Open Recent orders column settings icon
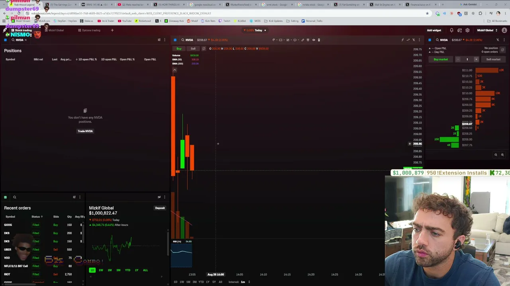Viewport: 510px width, 286px height. (74, 197)
